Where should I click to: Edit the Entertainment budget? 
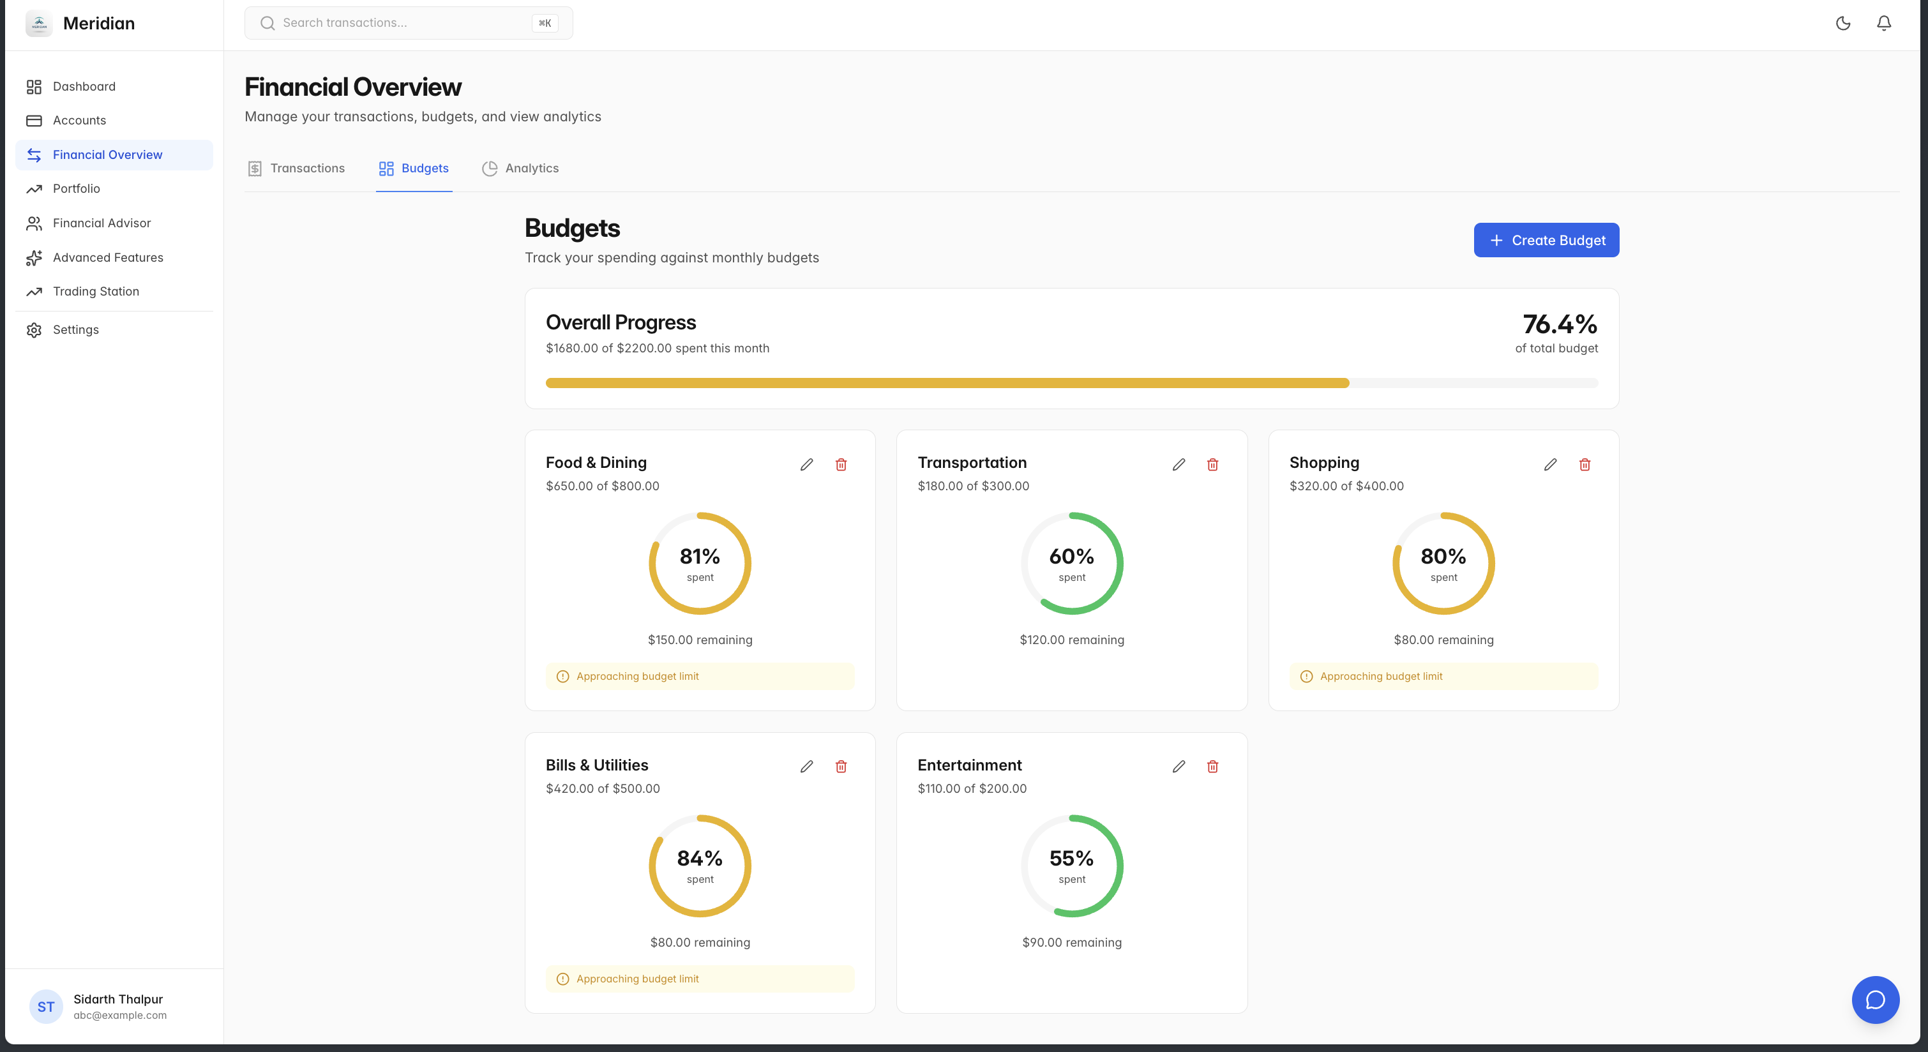pyautogui.click(x=1178, y=766)
